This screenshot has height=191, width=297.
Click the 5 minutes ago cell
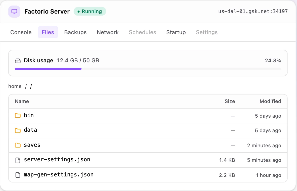point(264,160)
